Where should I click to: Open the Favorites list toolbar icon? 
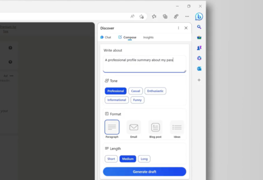(154, 17)
